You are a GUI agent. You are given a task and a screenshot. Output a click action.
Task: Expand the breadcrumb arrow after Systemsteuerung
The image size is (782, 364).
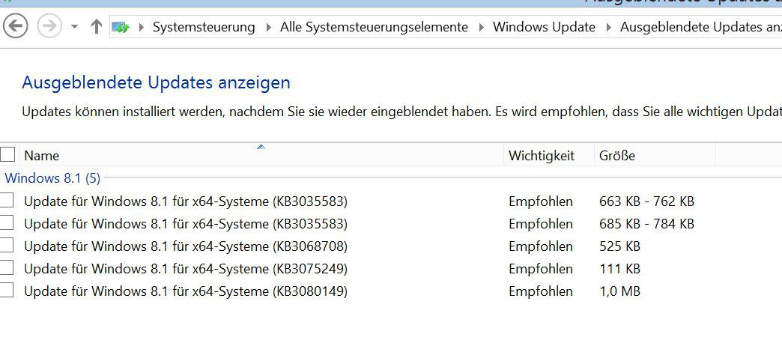(x=268, y=27)
